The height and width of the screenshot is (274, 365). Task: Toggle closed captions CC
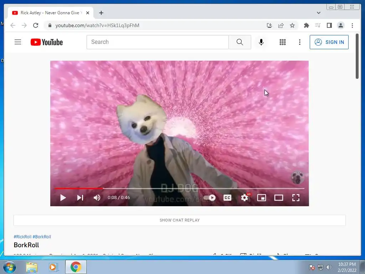(227, 198)
